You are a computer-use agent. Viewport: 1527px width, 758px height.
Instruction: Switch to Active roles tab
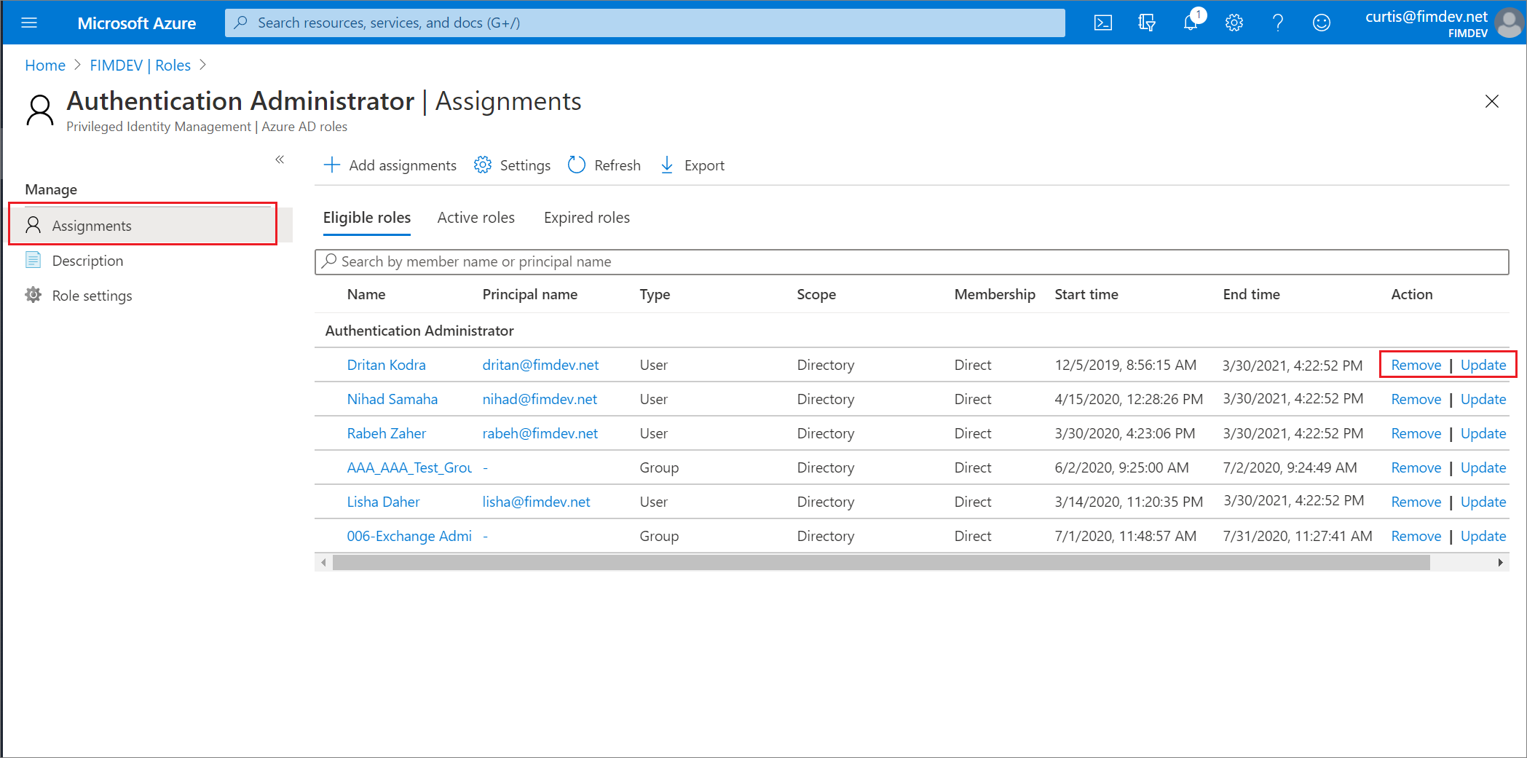pos(476,218)
